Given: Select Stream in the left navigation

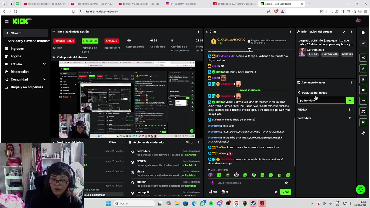Looking at the screenshot, I should click(25, 33).
